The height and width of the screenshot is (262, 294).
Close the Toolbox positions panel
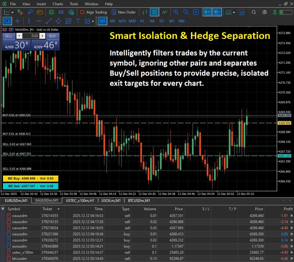click(3, 208)
